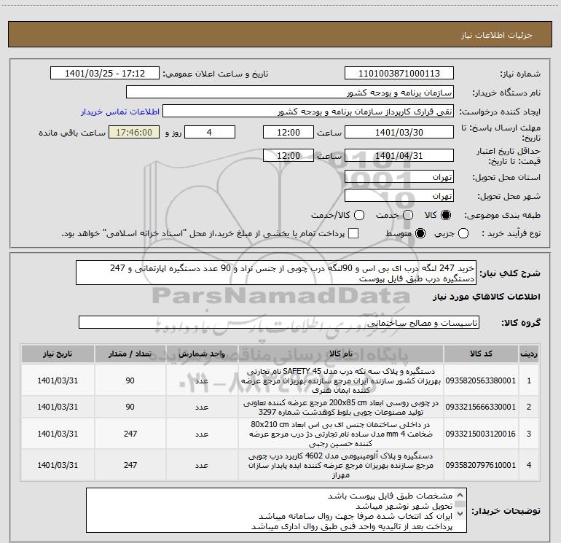This screenshot has height=543, width=561.
Task: Click the اطلاعات کالاهای مورد نیاز heading
Action: (487, 297)
